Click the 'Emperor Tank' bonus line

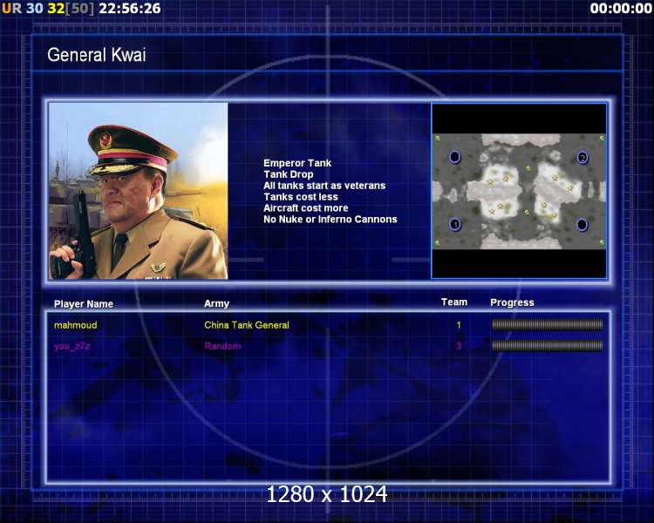297,163
